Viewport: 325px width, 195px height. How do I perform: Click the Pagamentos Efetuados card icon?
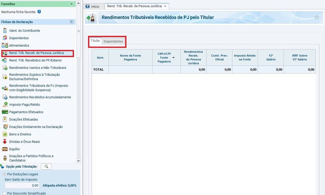point(5,112)
